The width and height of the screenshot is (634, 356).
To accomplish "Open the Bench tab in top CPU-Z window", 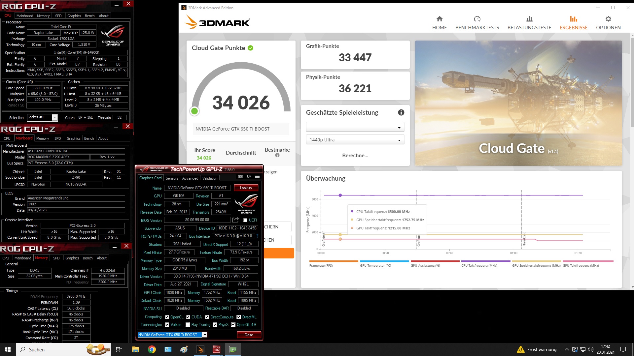I will 89,16.
